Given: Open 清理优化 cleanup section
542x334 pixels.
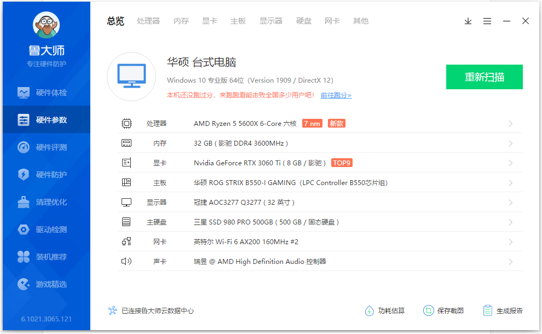Looking at the screenshot, I should tap(47, 202).
